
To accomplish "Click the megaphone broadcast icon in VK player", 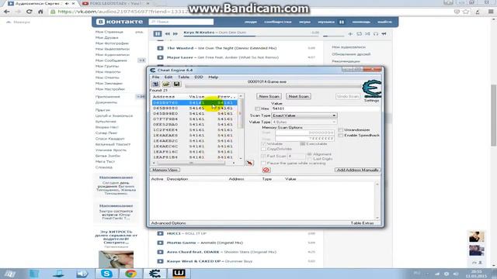I will (384, 34).
